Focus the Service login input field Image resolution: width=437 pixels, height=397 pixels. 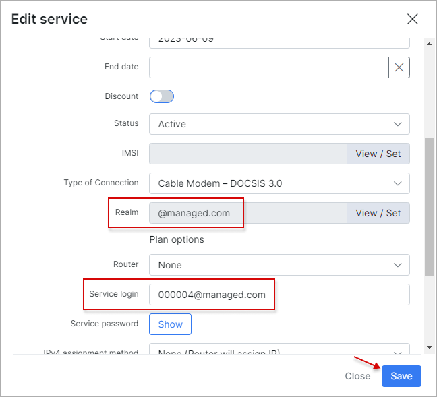coord(279,295)
